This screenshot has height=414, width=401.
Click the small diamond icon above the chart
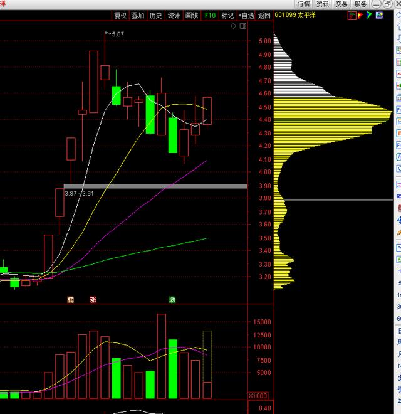coord(233,26)
